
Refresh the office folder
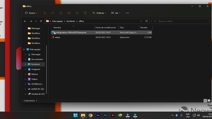point(146,21)
